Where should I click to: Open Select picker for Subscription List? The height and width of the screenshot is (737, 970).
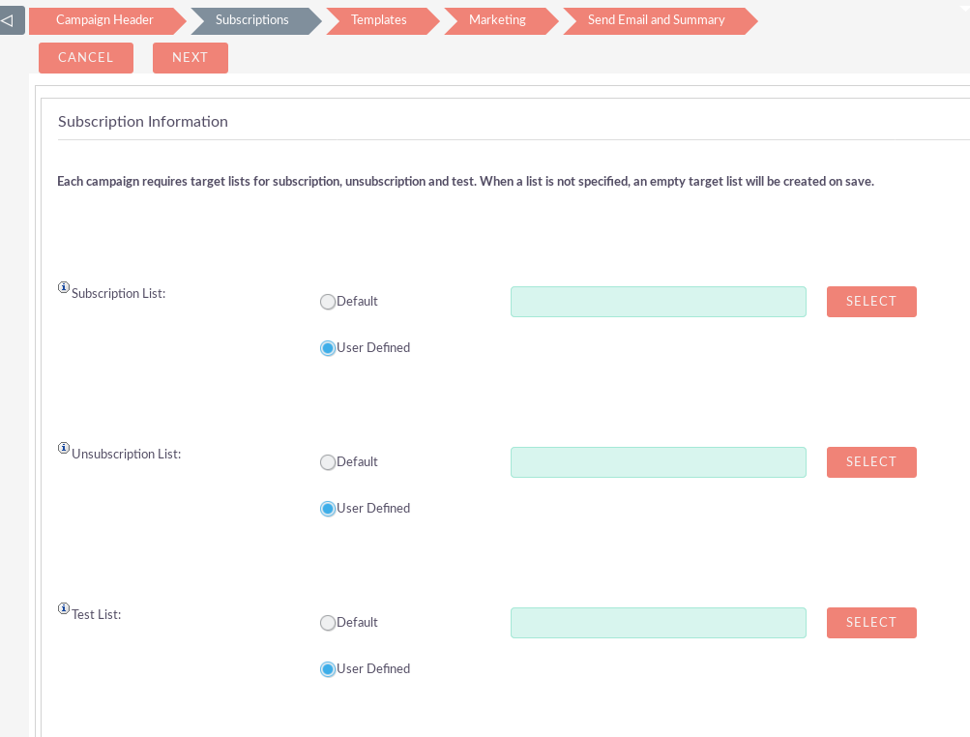click(871, 302)
